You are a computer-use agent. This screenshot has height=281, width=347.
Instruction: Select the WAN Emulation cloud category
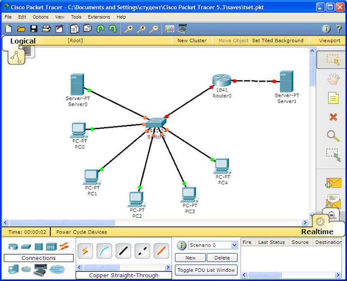click(x=26, y=269)
